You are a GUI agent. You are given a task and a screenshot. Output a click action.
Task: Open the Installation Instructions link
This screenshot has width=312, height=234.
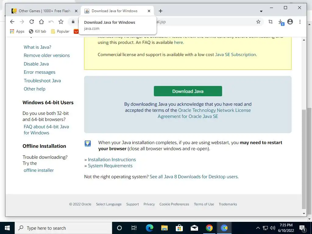pos(112,160)
